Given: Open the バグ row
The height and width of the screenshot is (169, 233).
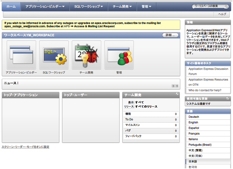Looking at the screenshot, I should coord(151,131).
